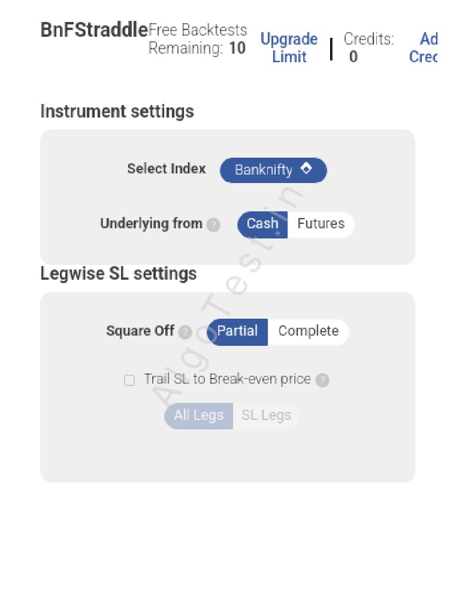This screenshot has height=608, width=456.
Task: Switch underlying to Futures
Action: tap(321, 224)
